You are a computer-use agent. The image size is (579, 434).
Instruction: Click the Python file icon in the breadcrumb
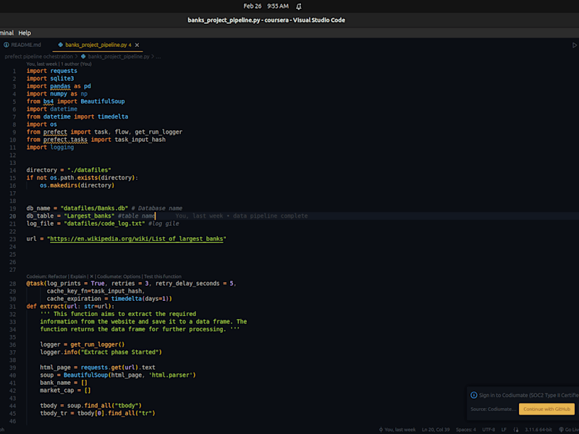coord(83,56)
